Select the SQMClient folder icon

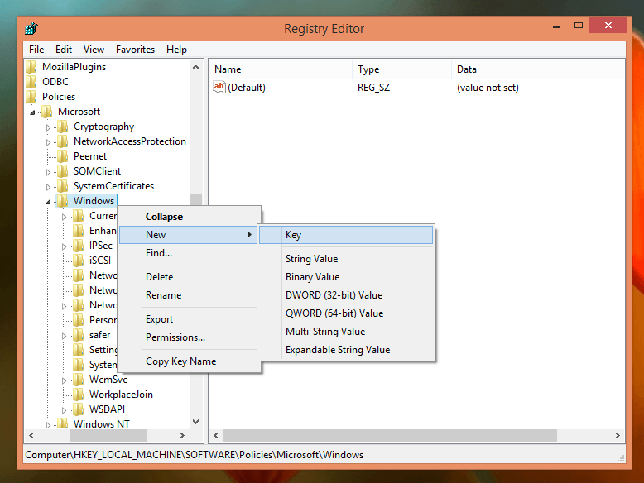point(63,171)
